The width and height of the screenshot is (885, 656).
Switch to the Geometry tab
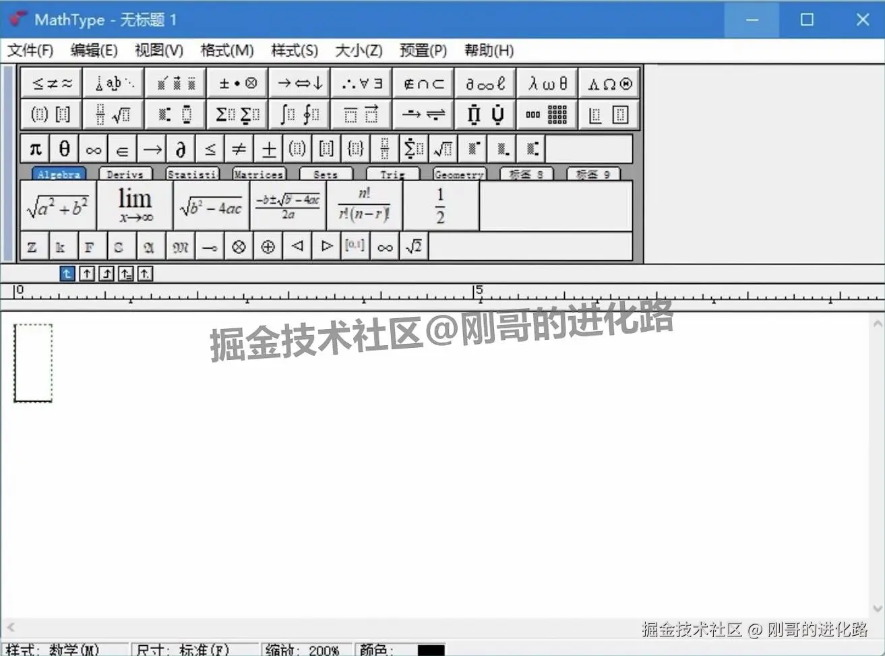[458, 174]
